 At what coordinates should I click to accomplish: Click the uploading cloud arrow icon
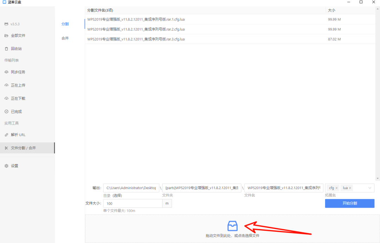pyautogui.click(x=6, y=85)
